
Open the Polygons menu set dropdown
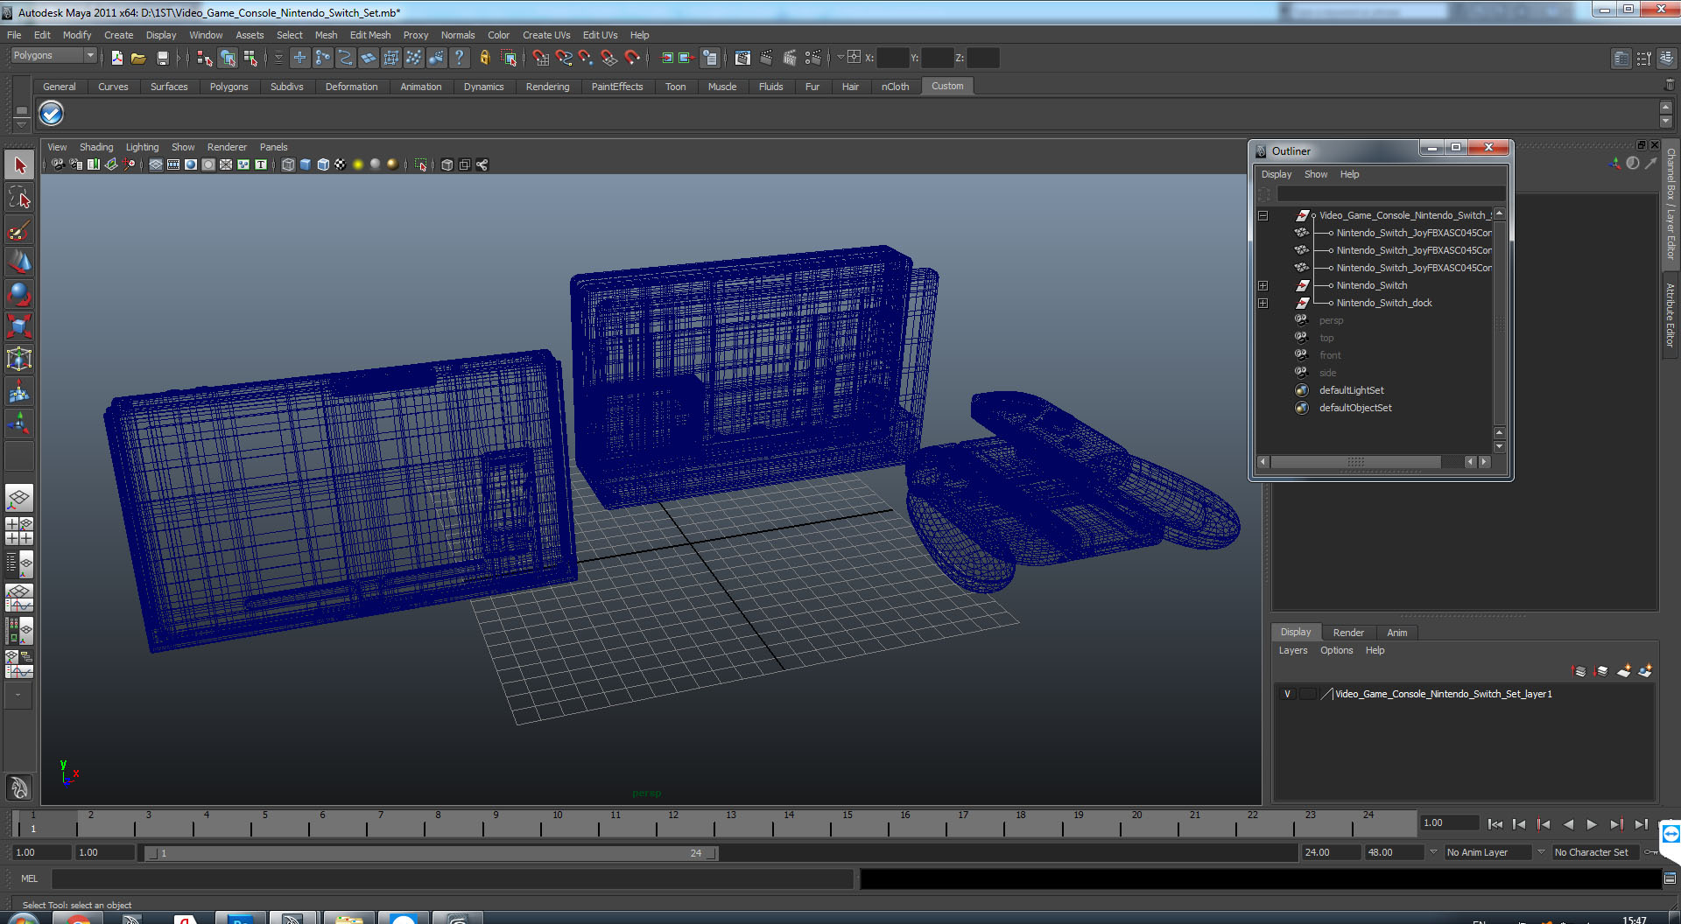click(x=54, y=56)
